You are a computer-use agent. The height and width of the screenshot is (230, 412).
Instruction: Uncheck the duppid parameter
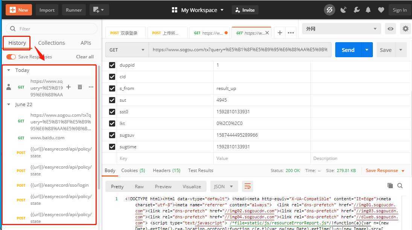tap(112, 65)
